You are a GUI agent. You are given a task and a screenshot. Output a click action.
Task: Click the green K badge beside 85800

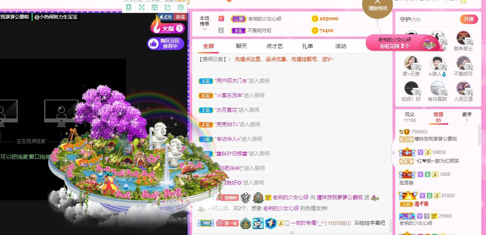[x=430, y=195]
